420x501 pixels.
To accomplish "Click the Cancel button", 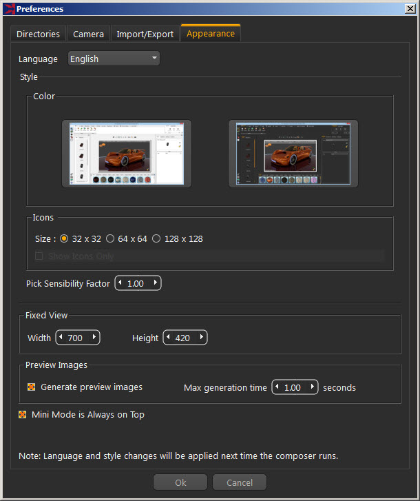I will (240, 482).
